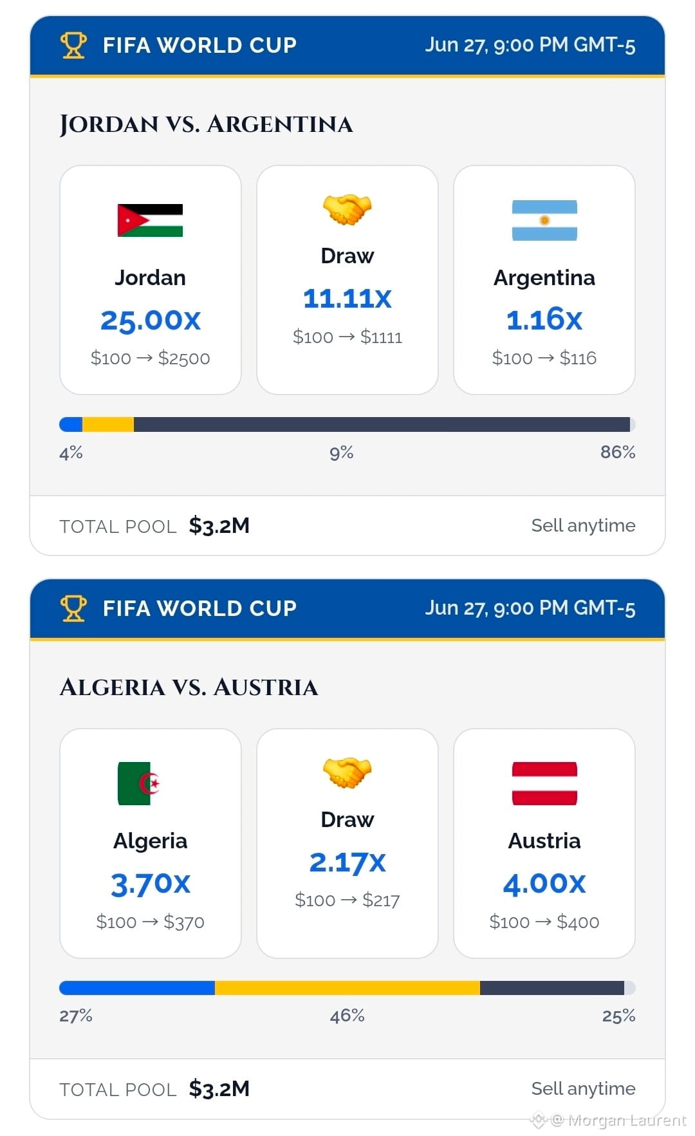695x1136 pixels.
Task: Click trophy icon on Algeria vs. Austria header
Action: [73, 608]
